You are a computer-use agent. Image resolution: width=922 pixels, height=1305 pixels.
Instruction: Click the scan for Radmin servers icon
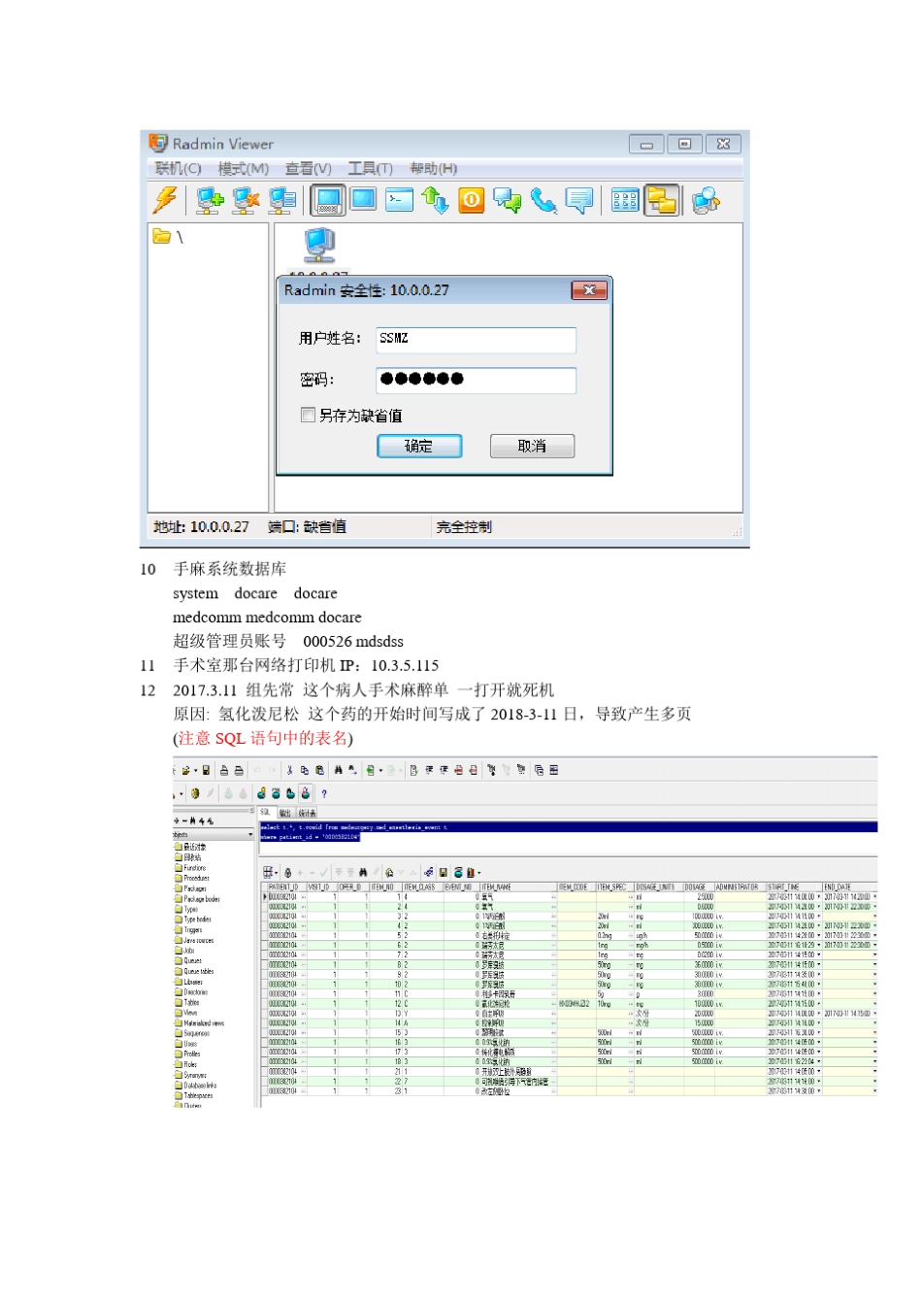click(x=707, y=200)
